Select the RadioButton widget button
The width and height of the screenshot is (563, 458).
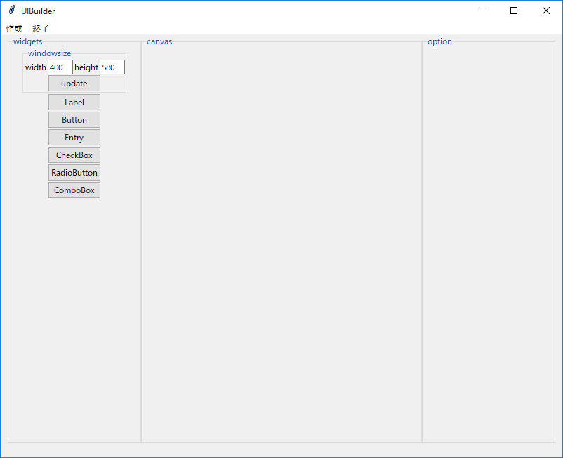click(x=74, y=172)
